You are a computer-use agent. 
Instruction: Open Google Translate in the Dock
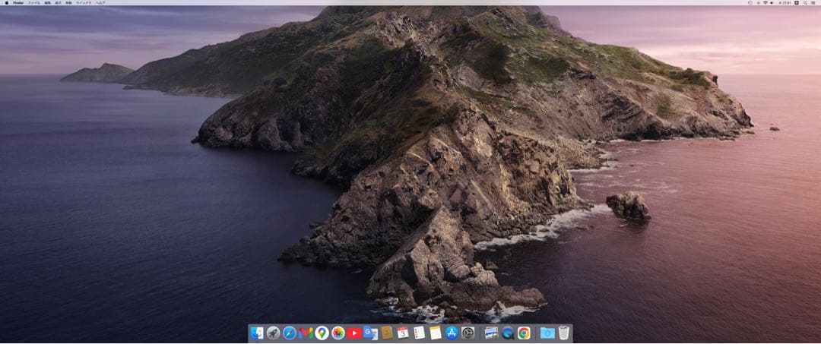(370, 333)
